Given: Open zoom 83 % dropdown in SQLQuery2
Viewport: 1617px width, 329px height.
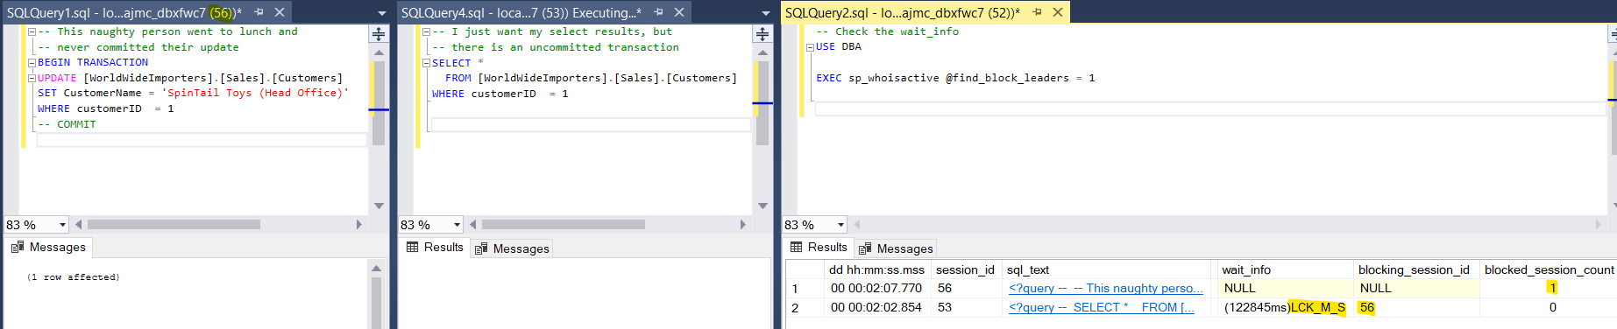Looking at the screenshot, I should [x=840, y=225].
